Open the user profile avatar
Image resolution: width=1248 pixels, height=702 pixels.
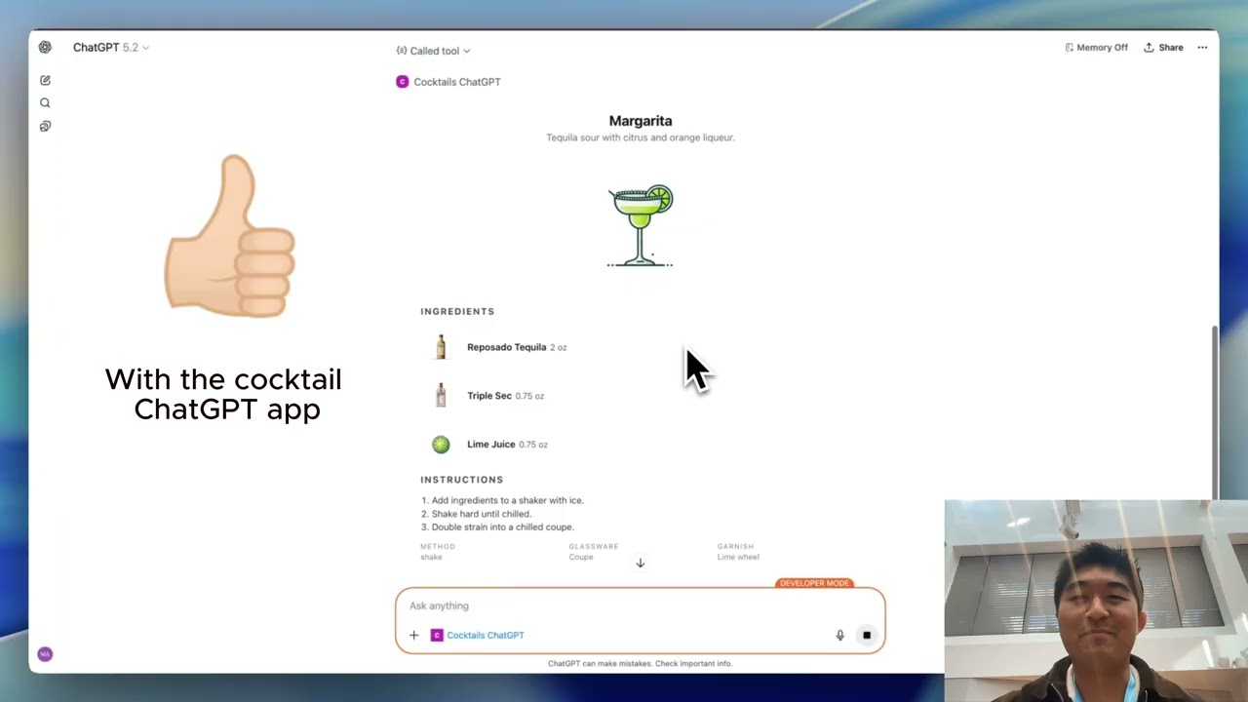[45, 654]
